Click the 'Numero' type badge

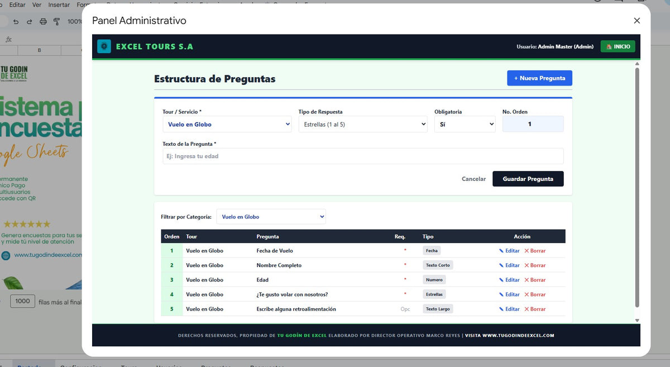(434, 280)
